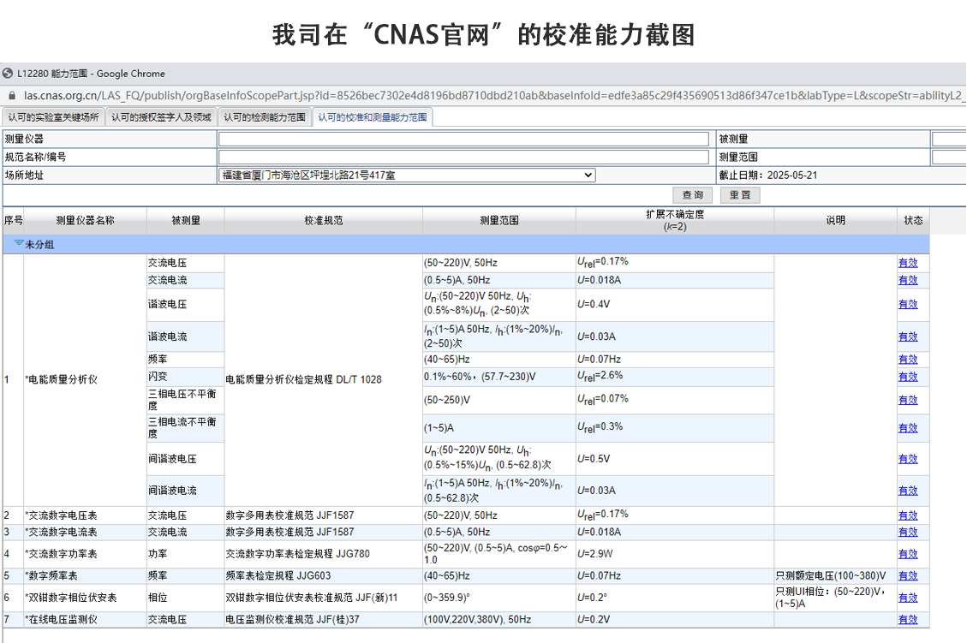Click the 有效 link for 在线电压监测仪
The width and height of the screenshot is (967, 643).
point(907,620)
